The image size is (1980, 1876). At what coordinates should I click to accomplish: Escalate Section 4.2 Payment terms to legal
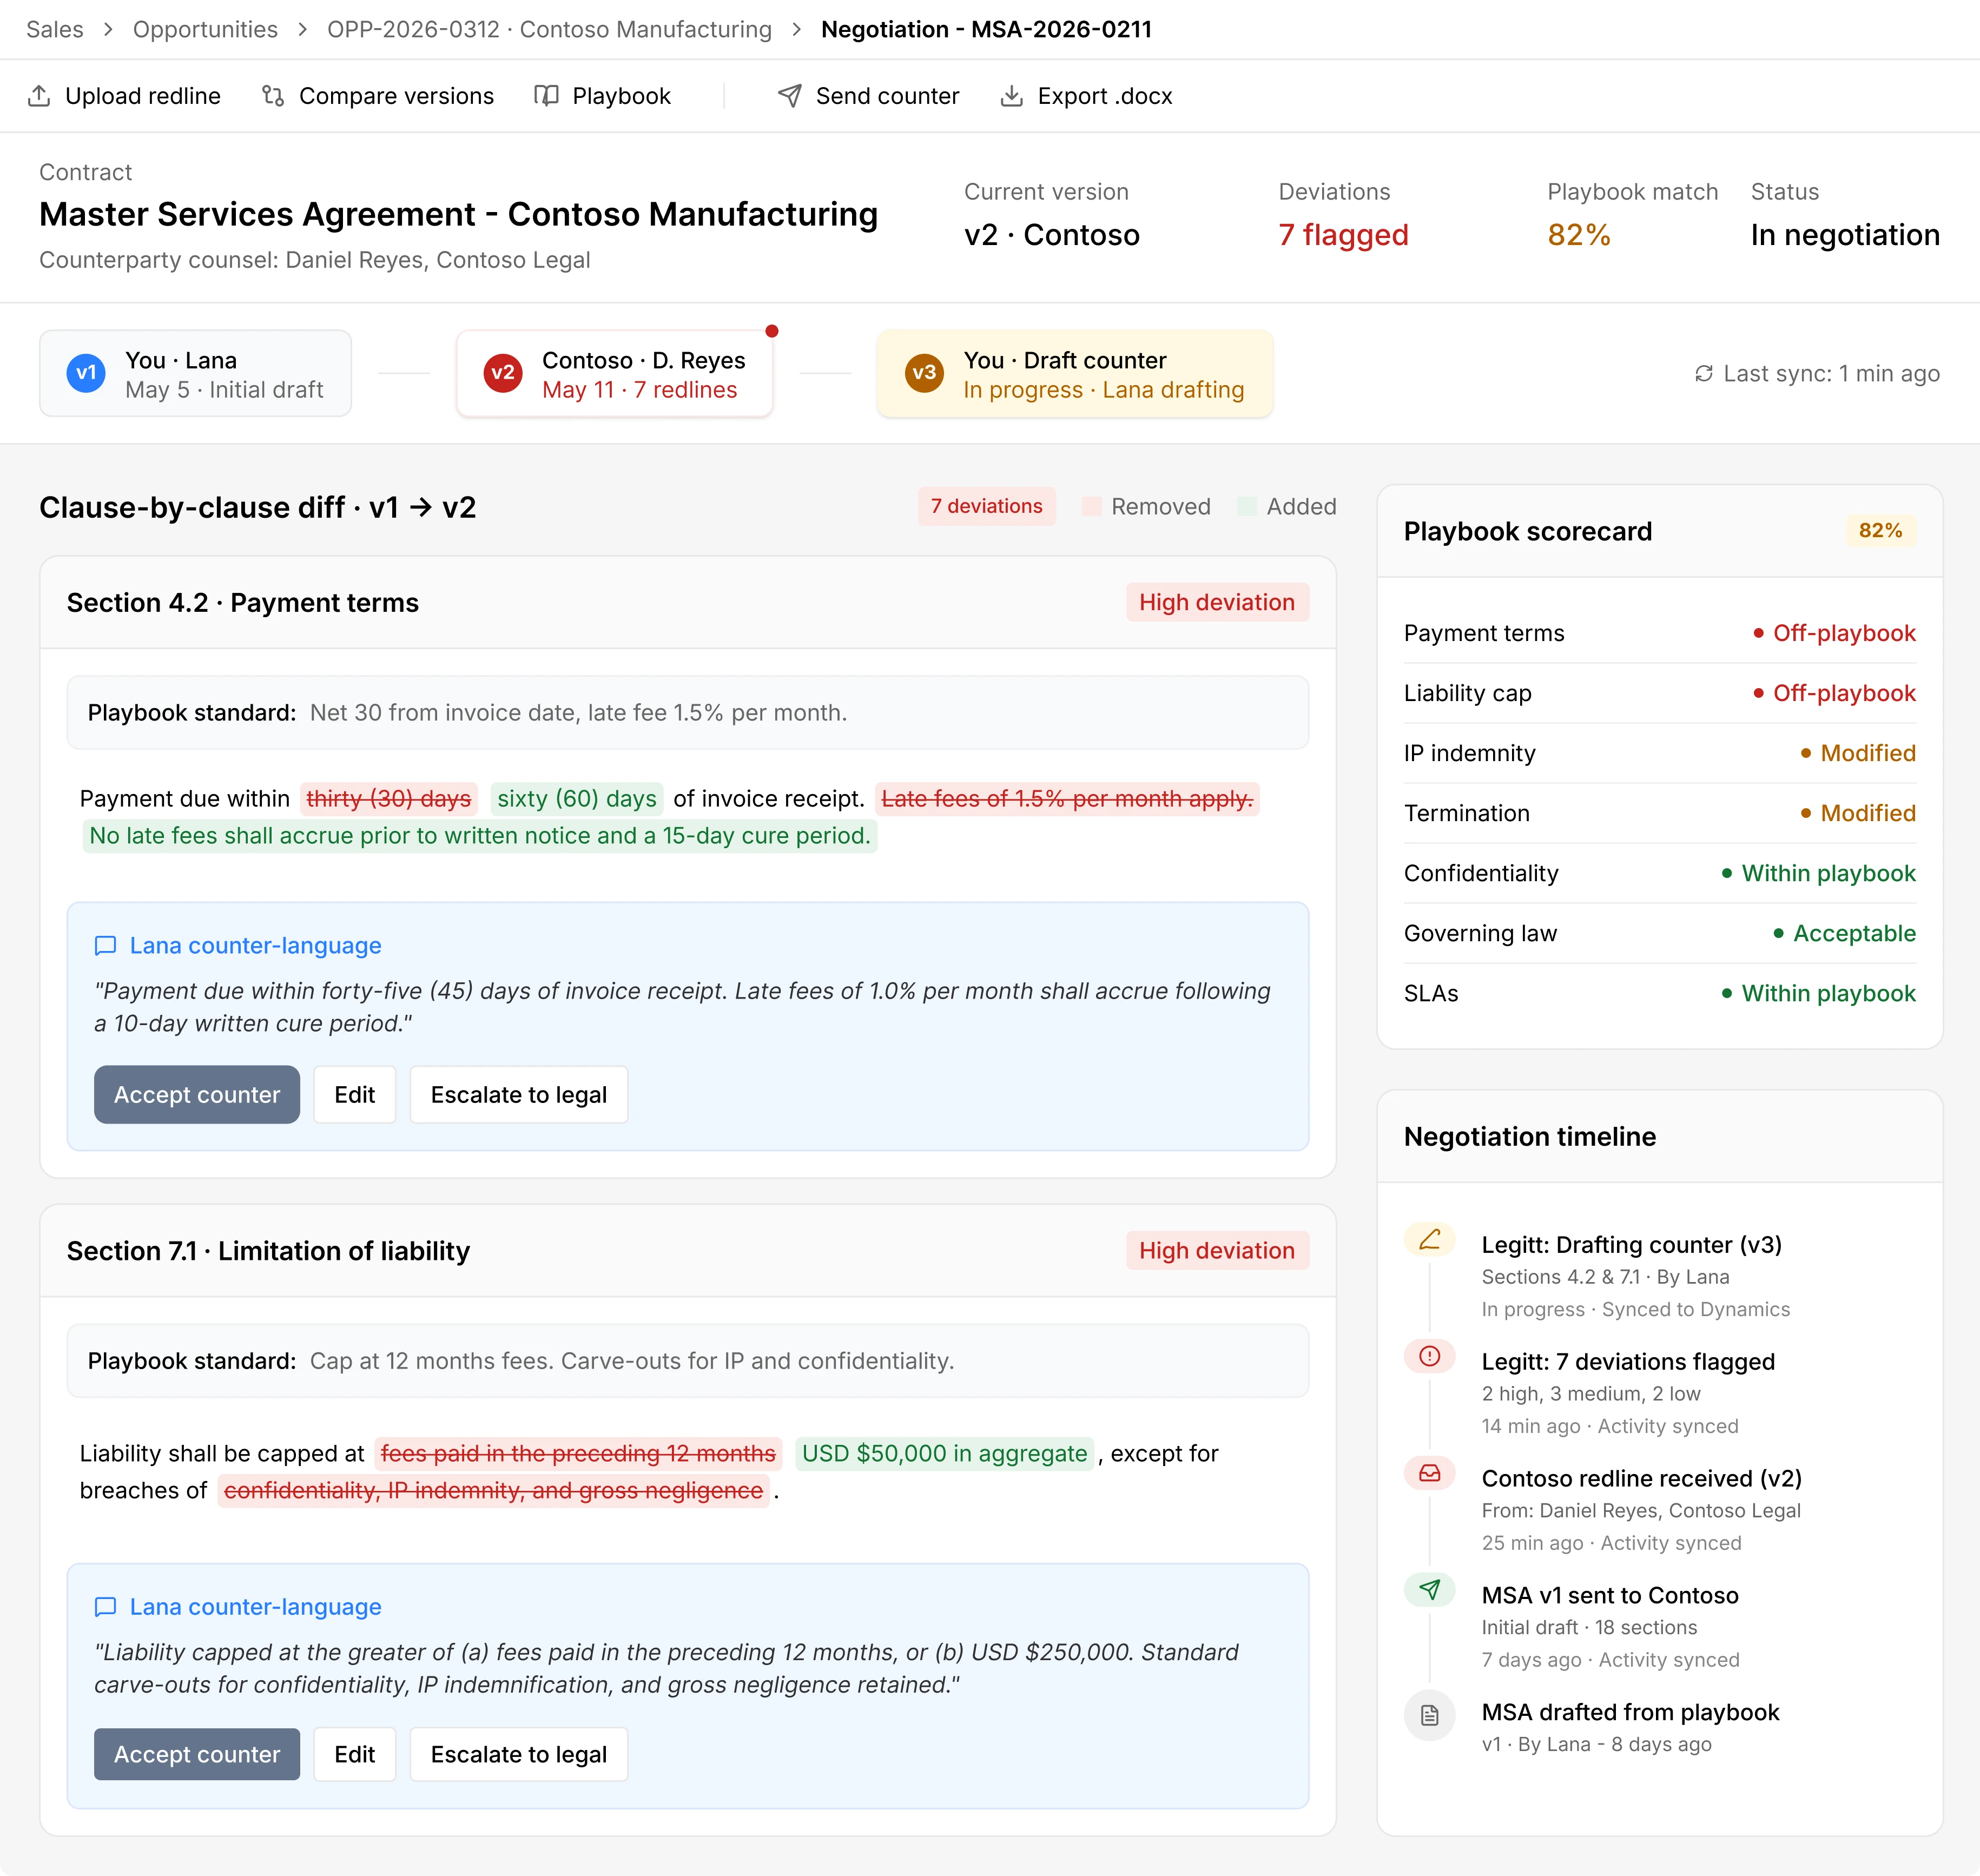pos(519,1095)
